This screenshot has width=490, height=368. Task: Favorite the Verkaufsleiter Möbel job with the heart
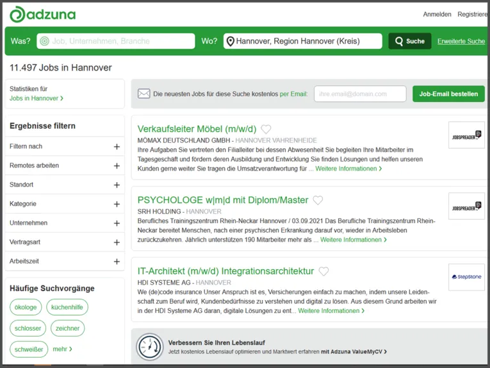coord(266,129)
